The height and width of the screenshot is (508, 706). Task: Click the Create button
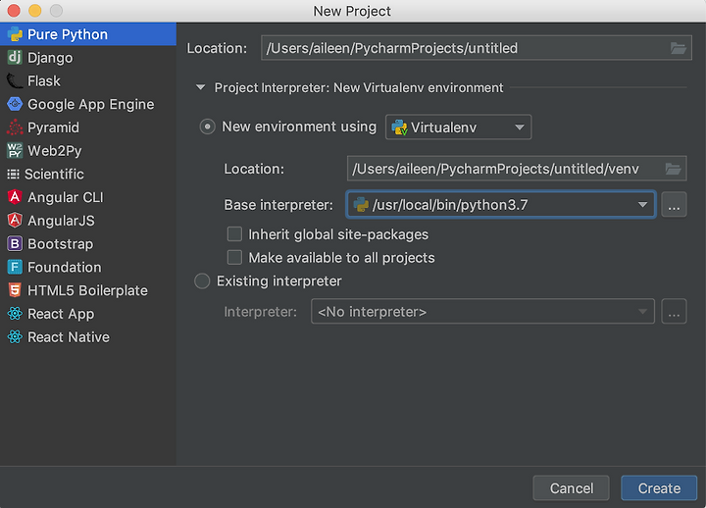tap(659, 488)
